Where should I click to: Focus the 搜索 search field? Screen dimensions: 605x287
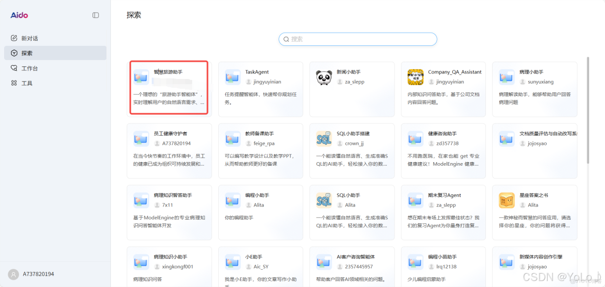point(358,39)
